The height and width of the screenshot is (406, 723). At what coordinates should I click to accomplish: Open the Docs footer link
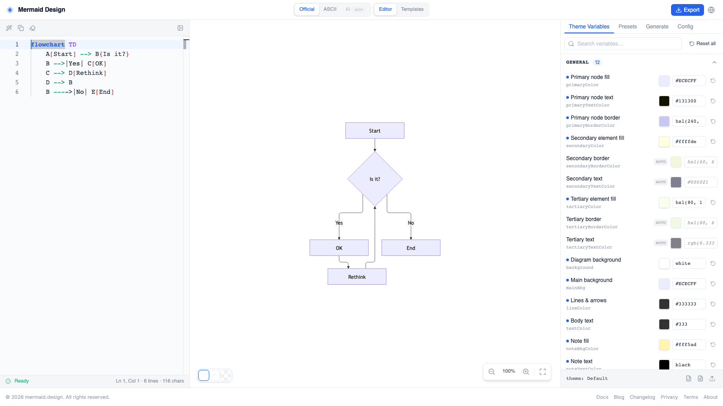tap(602, 397)
